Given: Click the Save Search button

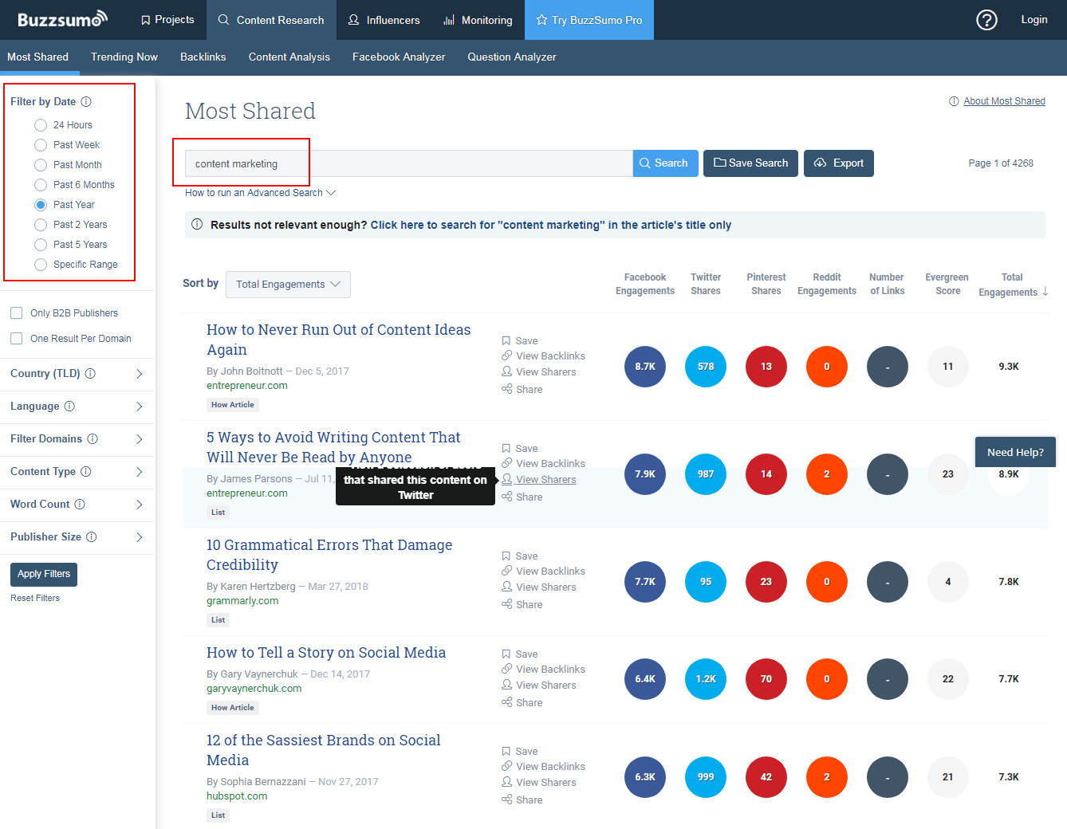Looking at the screenshot, I should click(x=750, y=163).
